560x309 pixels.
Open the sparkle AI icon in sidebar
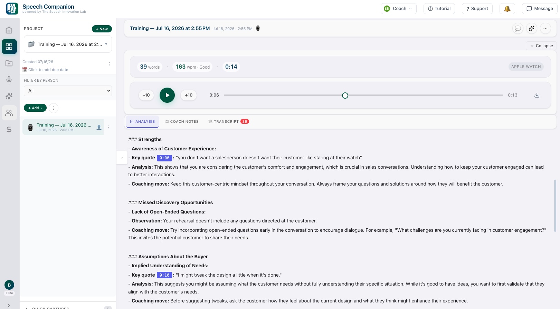pyautogui.click(x=9, y=96)
